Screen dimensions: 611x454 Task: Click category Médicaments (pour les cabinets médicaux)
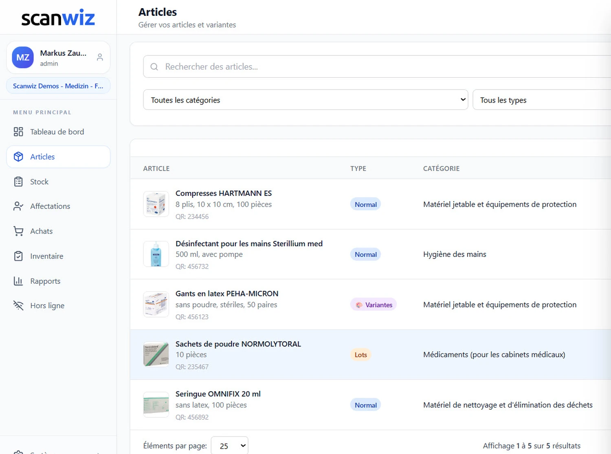pos(494,355)
